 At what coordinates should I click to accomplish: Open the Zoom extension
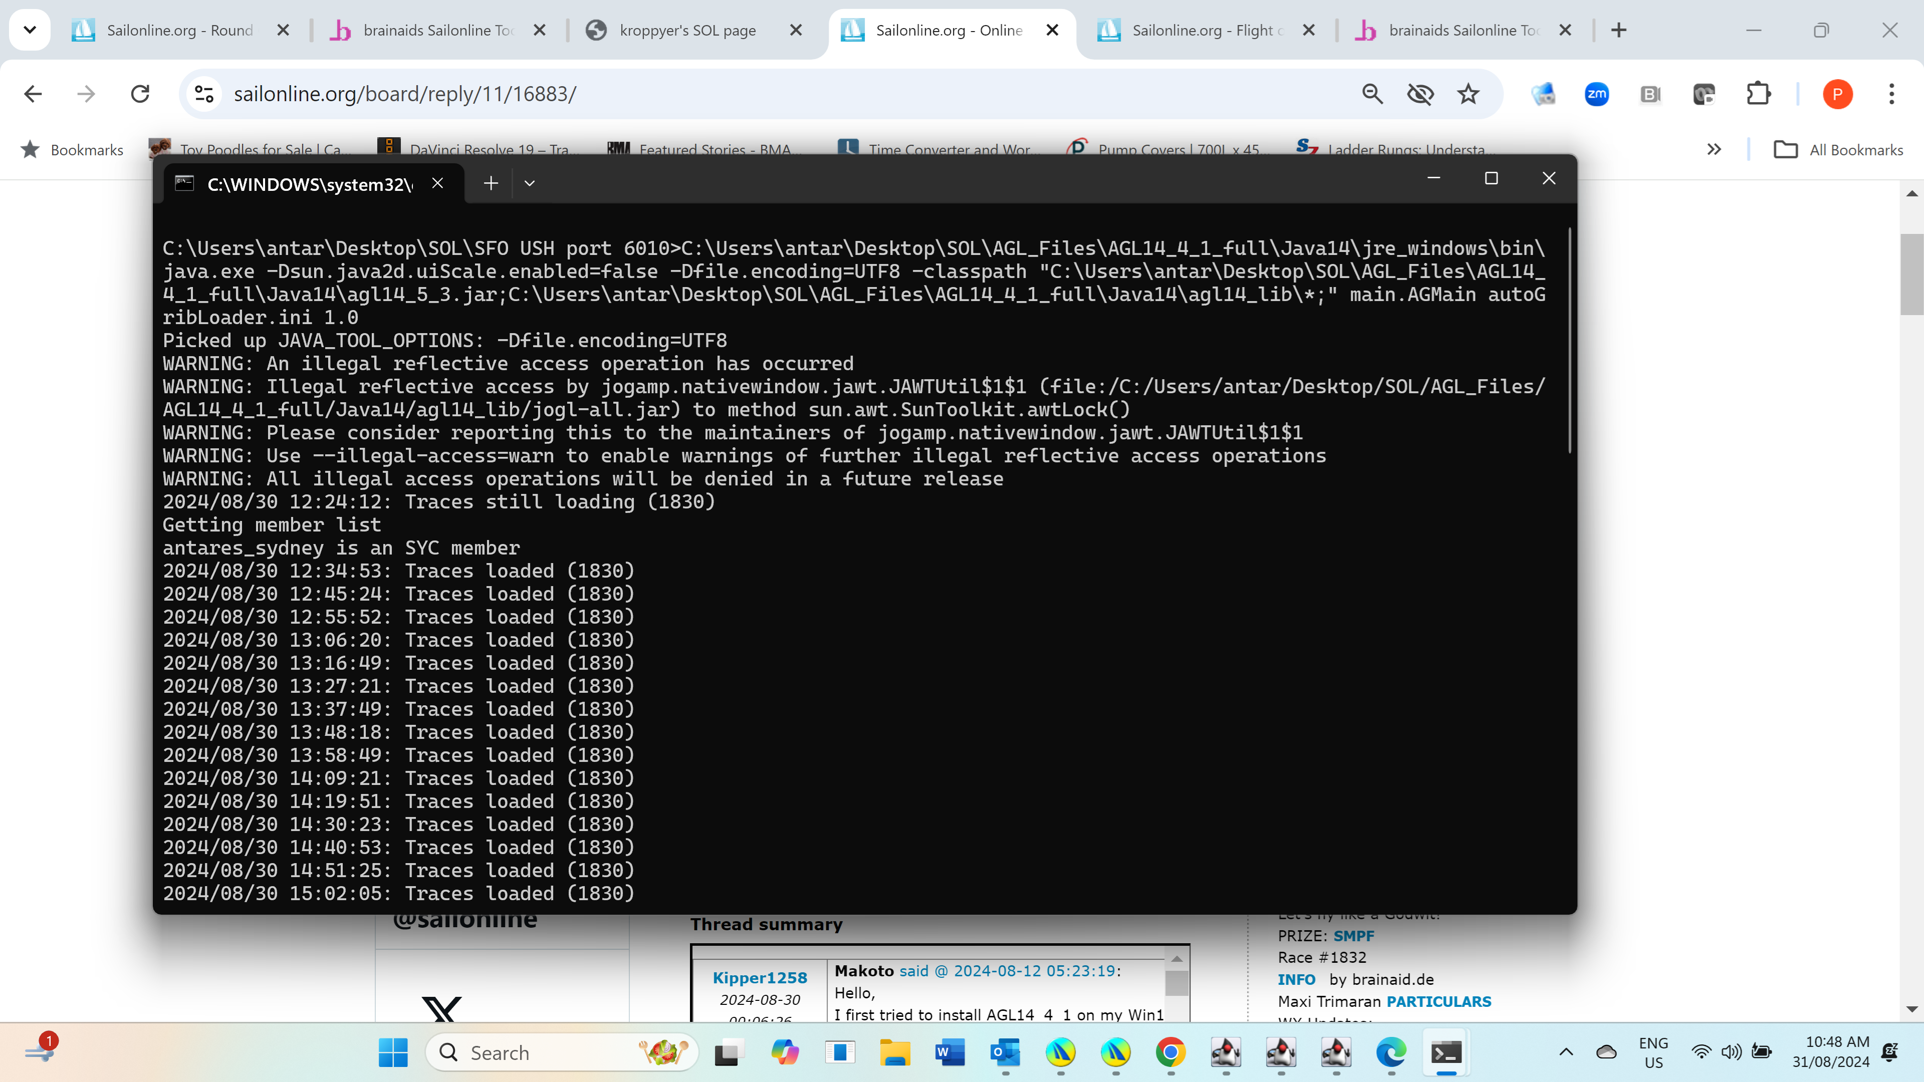click(x=1597, y=94)
